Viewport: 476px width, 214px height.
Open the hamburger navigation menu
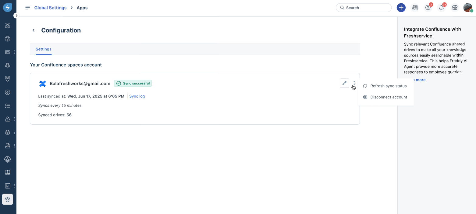coord(28,8)
